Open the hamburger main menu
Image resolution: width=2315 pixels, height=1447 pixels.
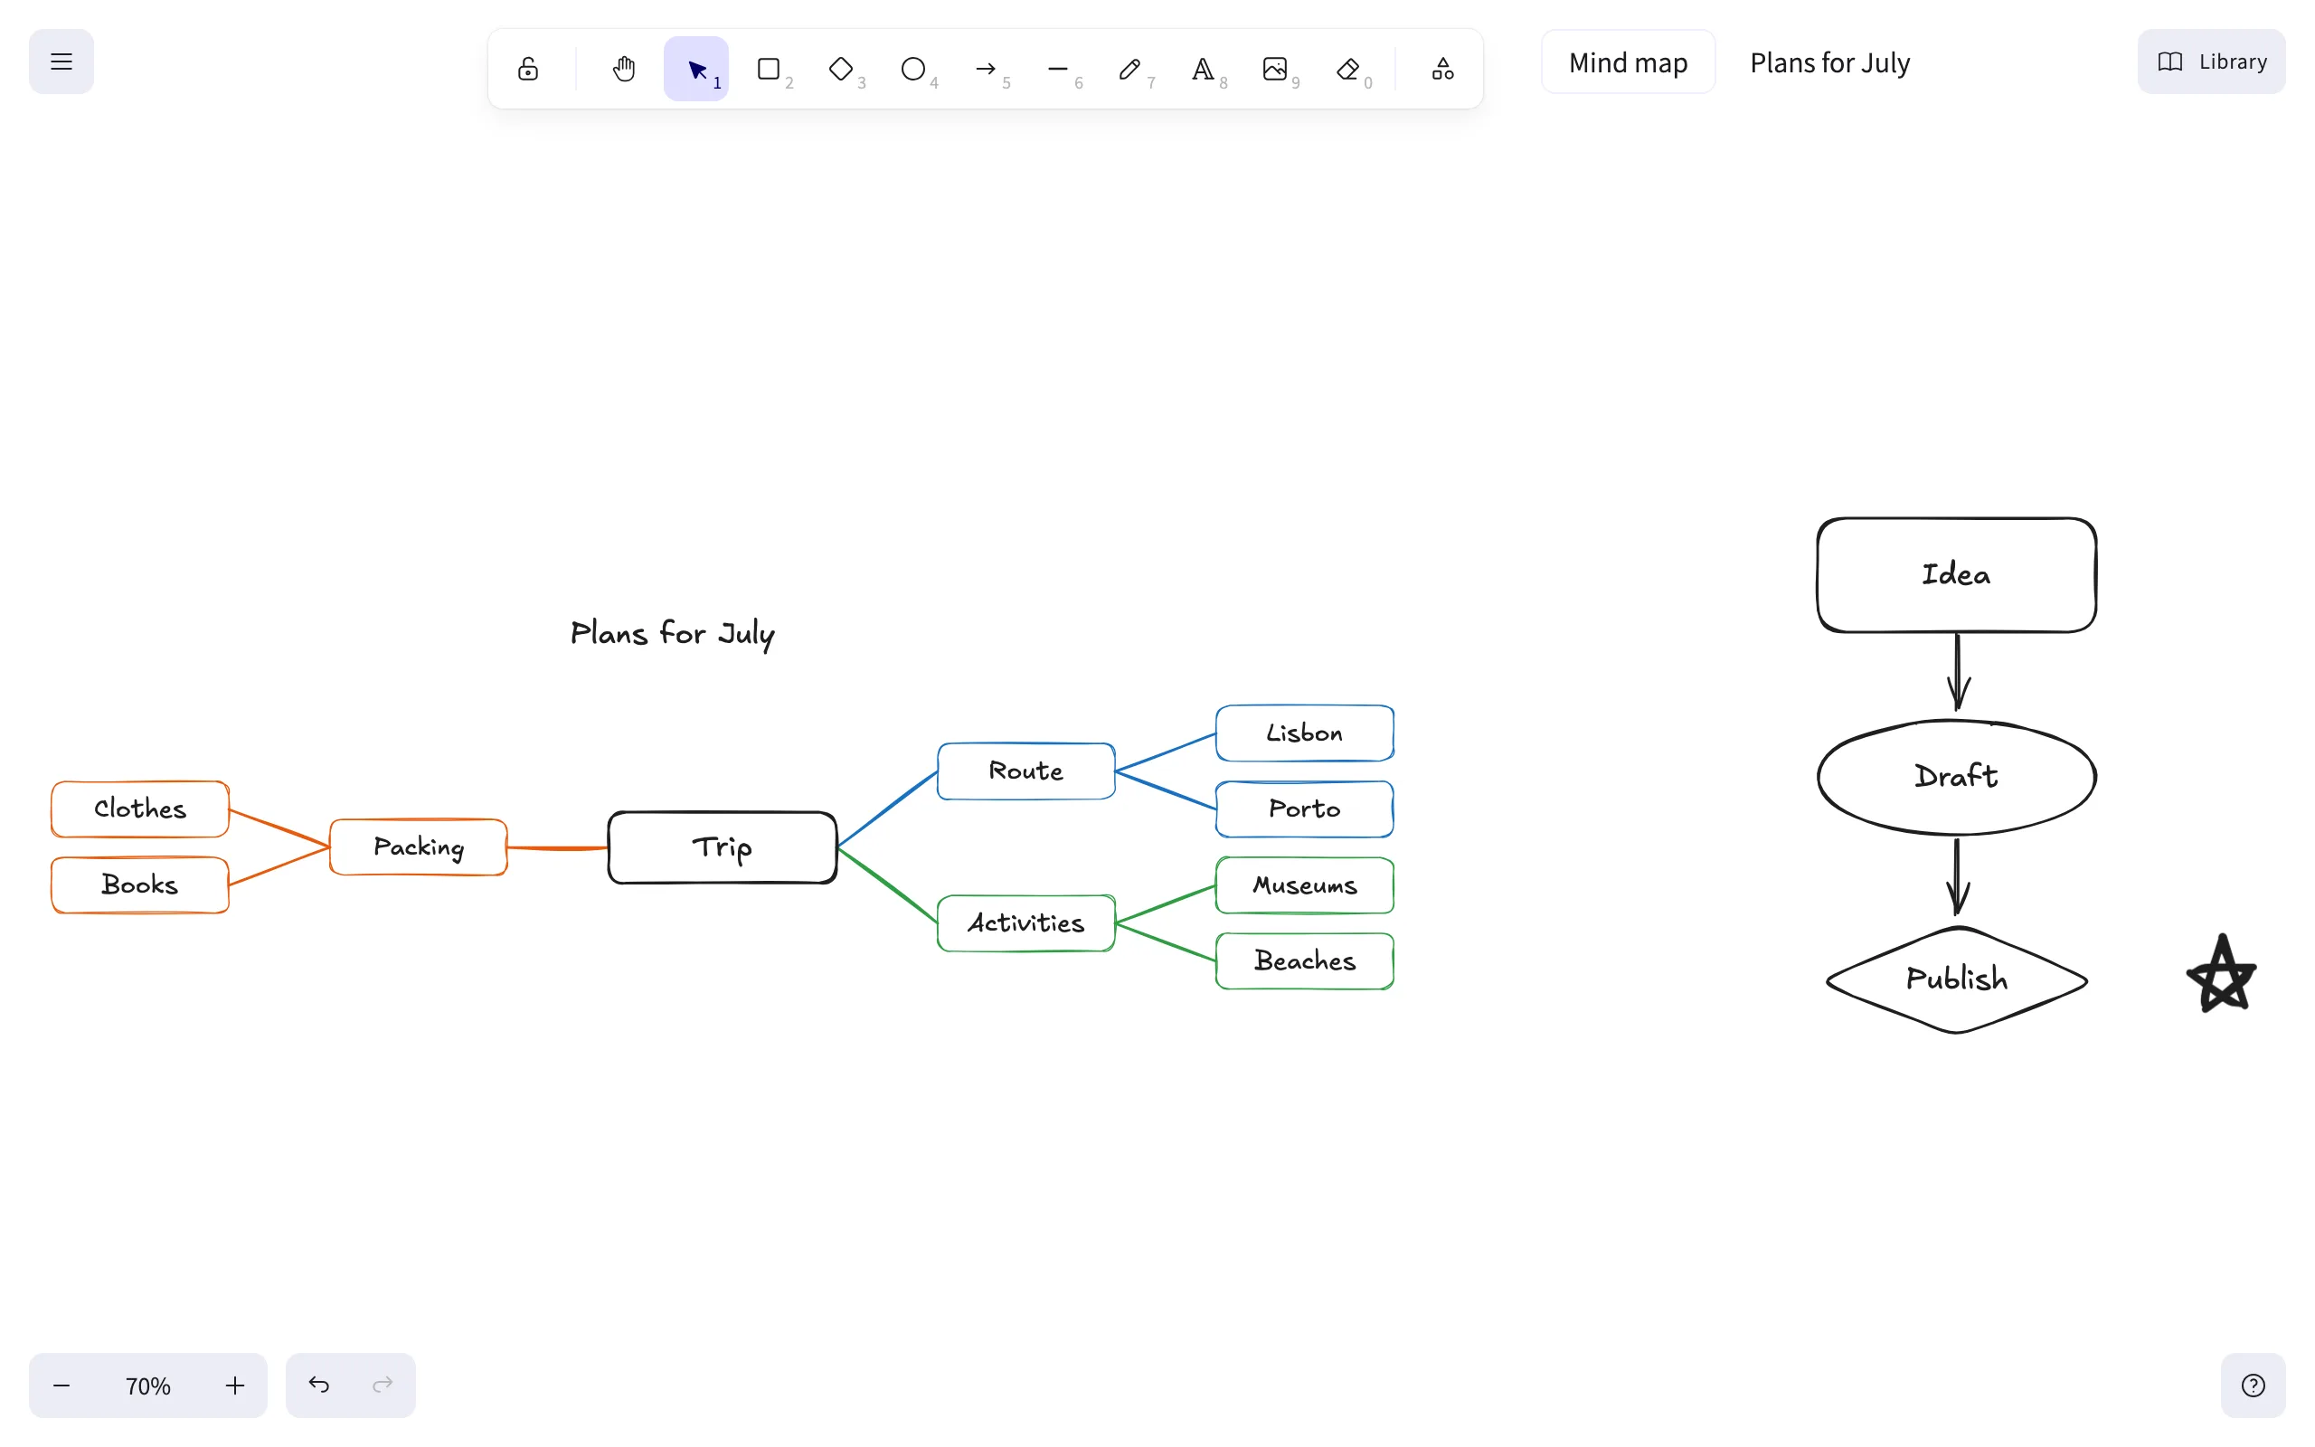[x=61, y=62]
